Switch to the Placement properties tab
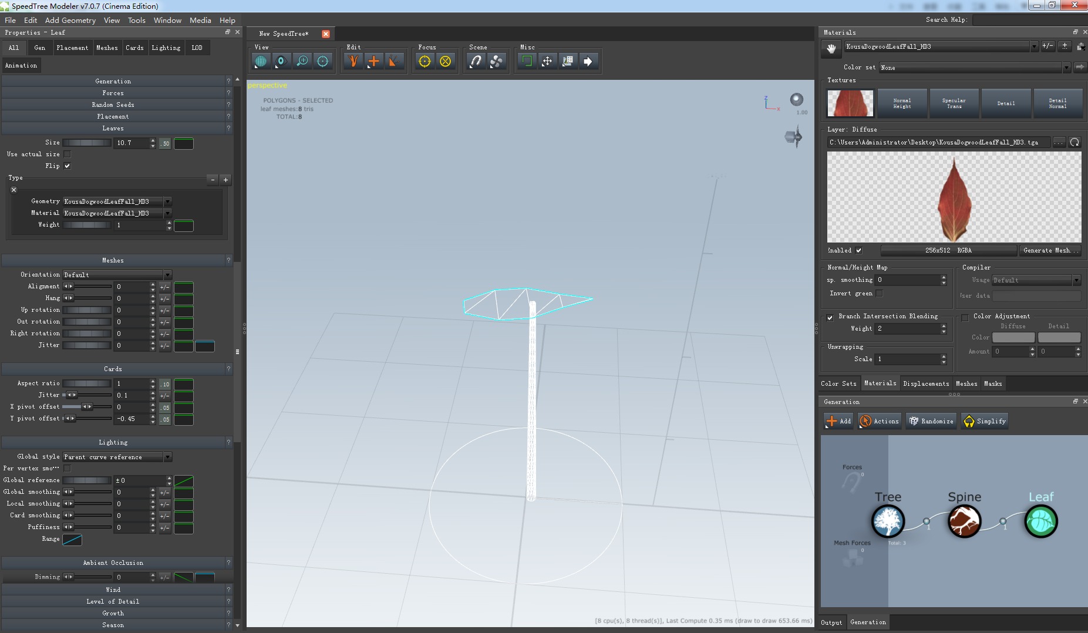Viewport: 1088px width, 633px height. click(x=72, y=48)
